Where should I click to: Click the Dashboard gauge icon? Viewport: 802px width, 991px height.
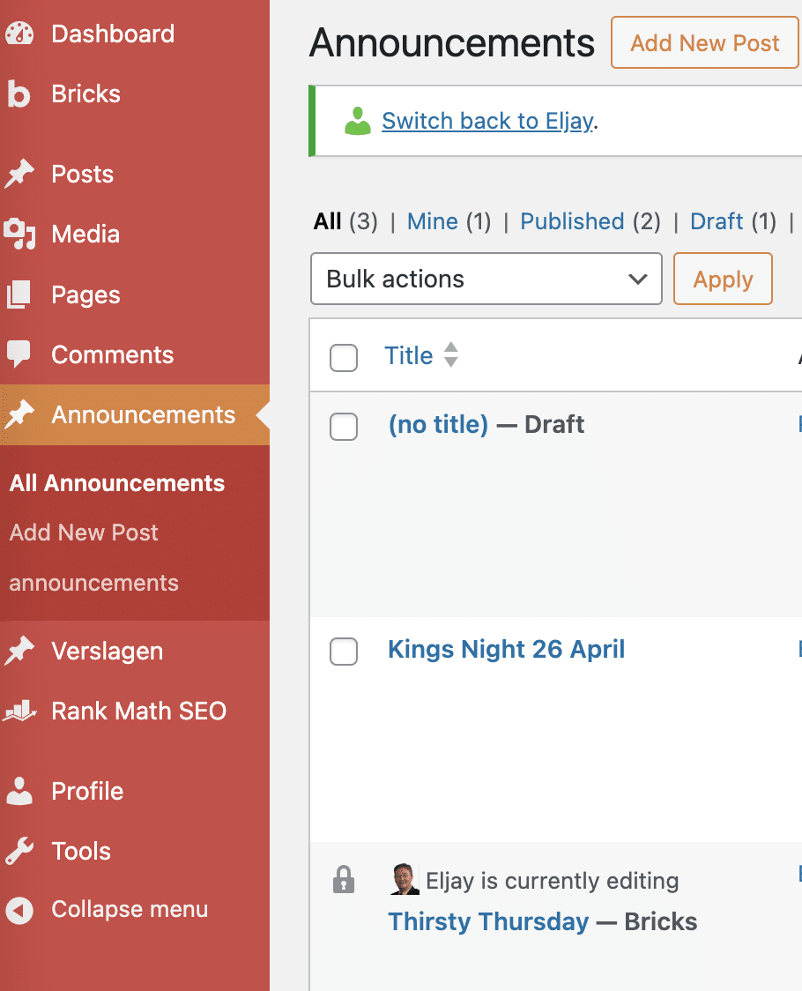(19, 34)
